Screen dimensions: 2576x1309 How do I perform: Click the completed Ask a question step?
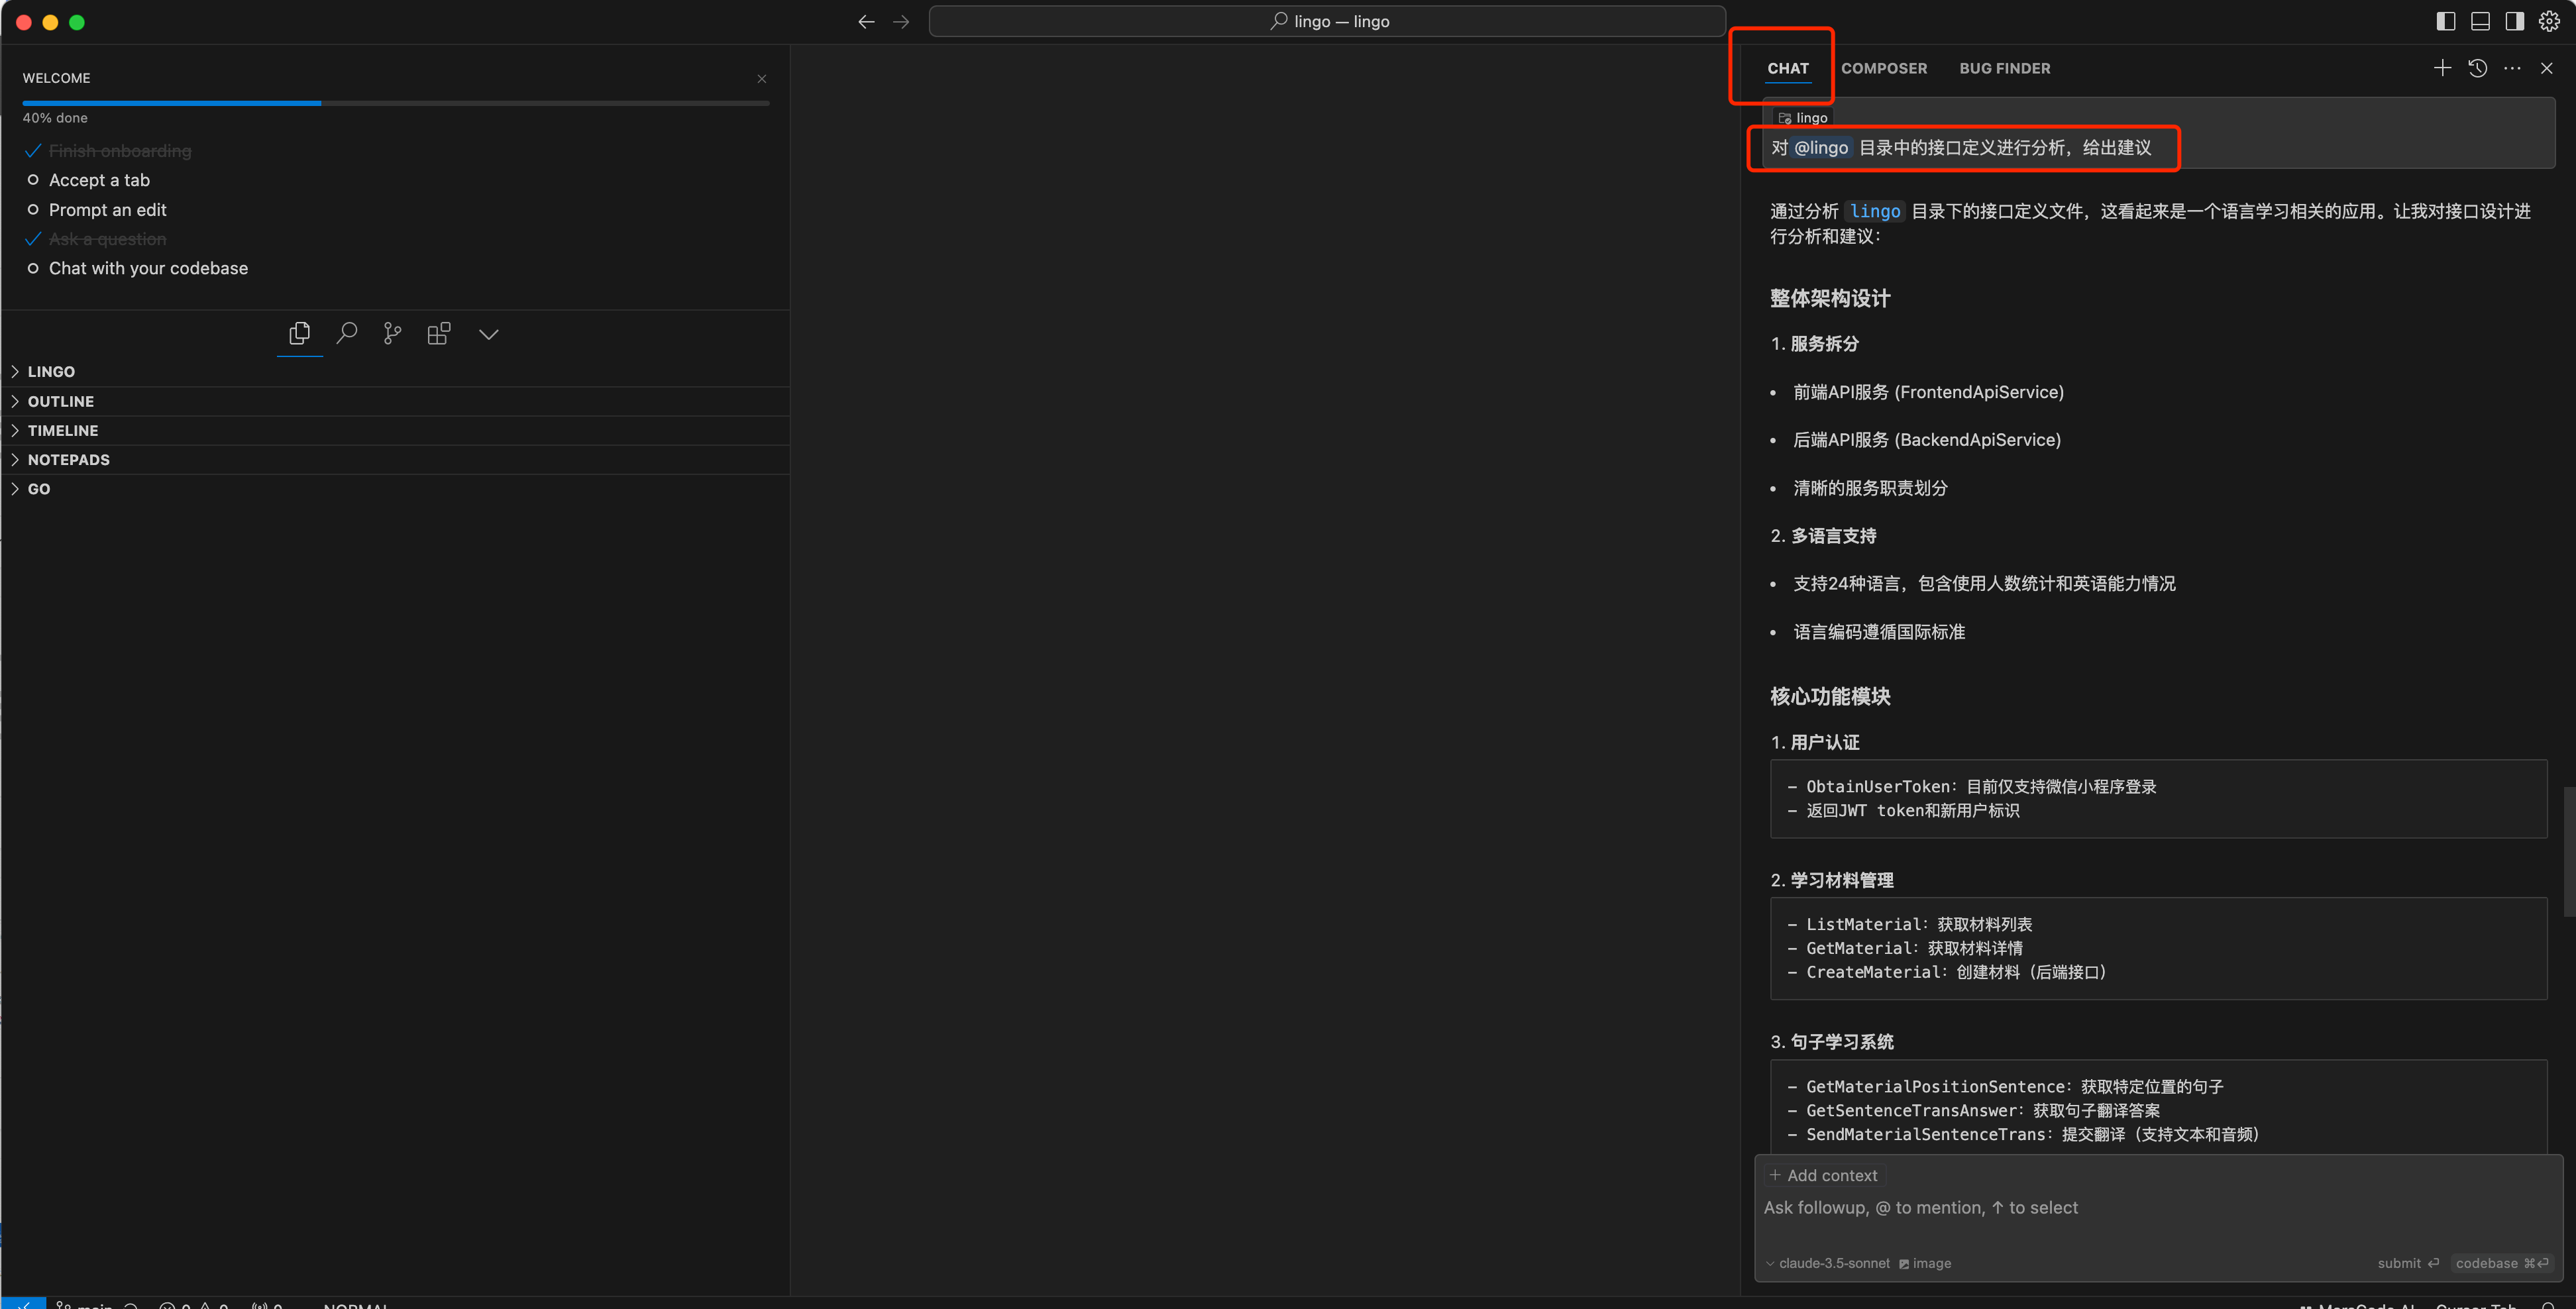pos(108,239)
